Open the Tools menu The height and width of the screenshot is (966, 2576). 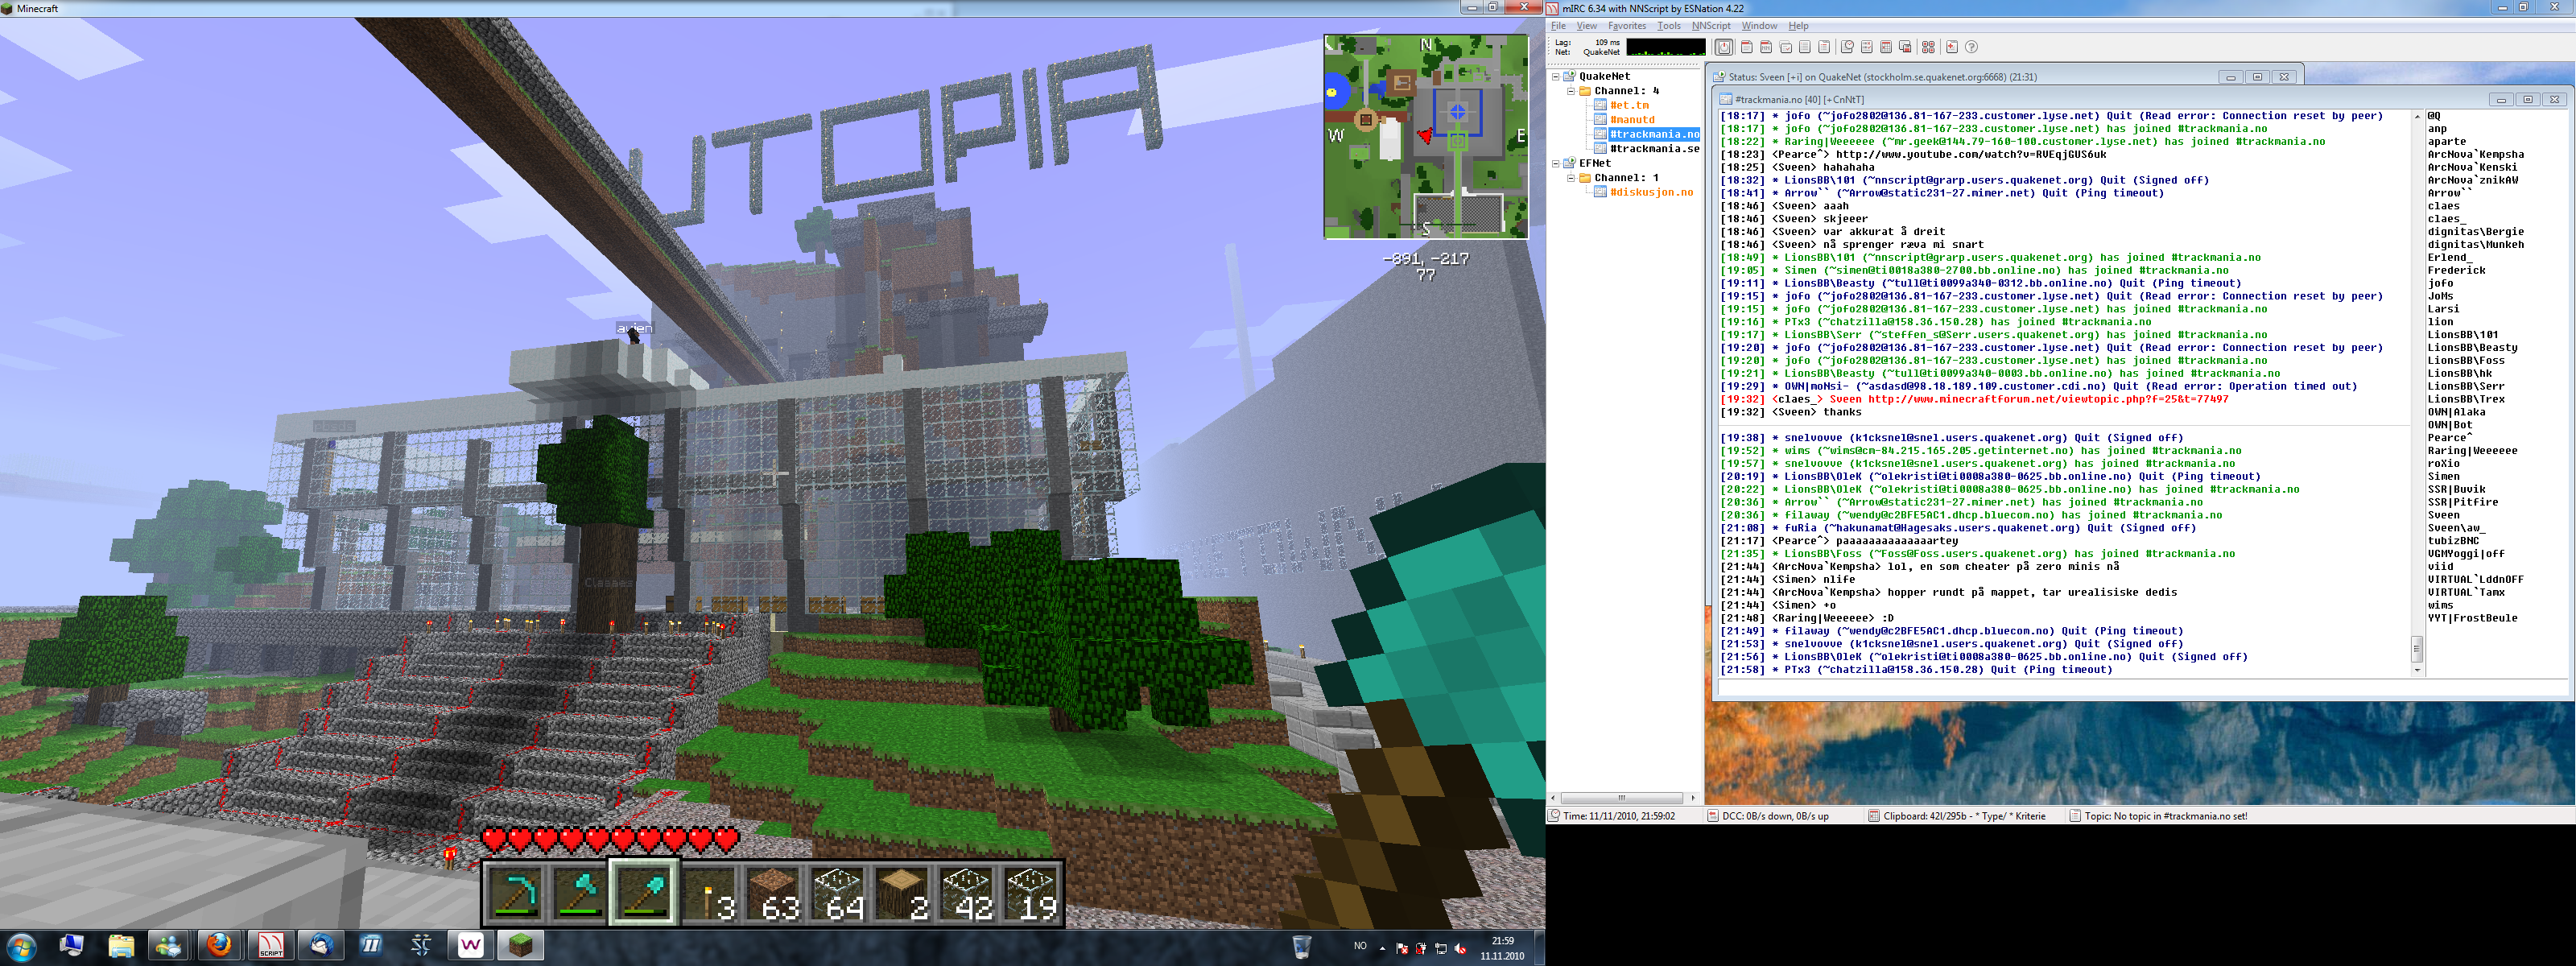point(1668,26)
